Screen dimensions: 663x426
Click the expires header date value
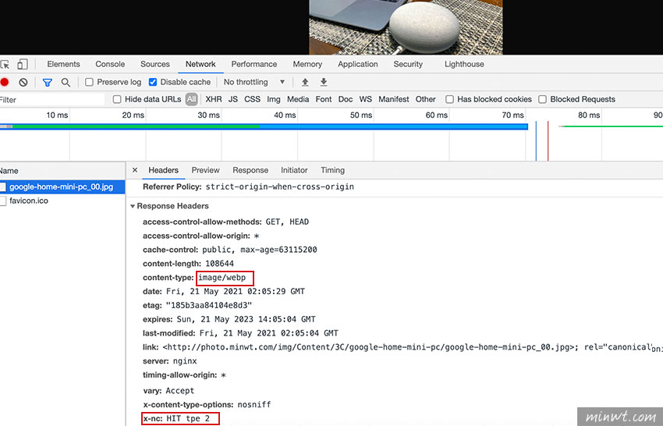pyautogui.click(x=246, y=319)
